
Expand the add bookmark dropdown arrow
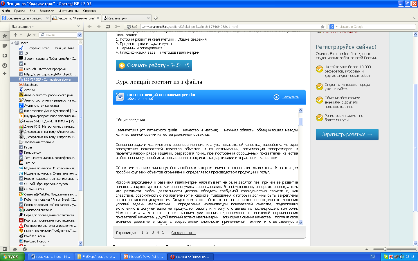click(21, 35)
